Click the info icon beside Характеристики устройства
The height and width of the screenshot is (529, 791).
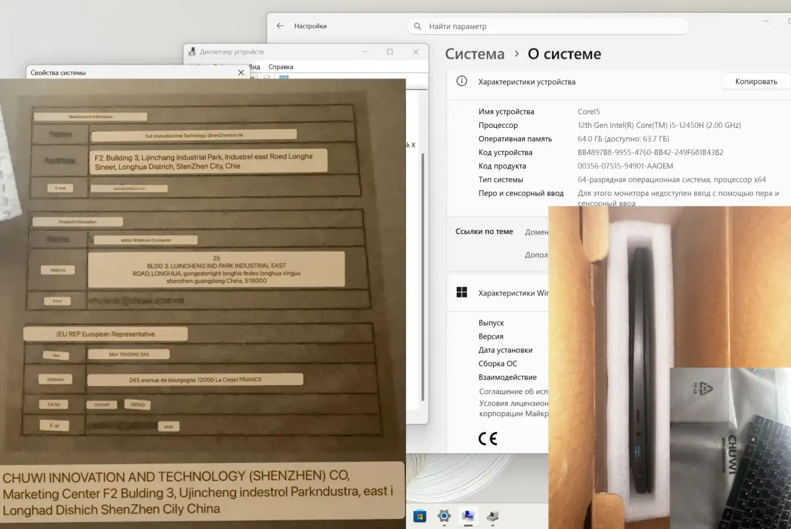[461, 81]
